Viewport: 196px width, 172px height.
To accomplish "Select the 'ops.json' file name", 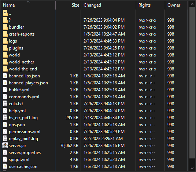I will tap(17, 125).
